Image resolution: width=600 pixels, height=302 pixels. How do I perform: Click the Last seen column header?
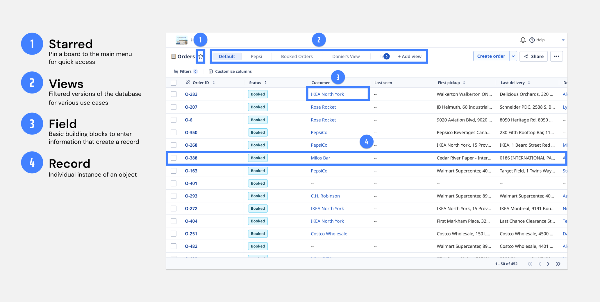coord(383,83)
